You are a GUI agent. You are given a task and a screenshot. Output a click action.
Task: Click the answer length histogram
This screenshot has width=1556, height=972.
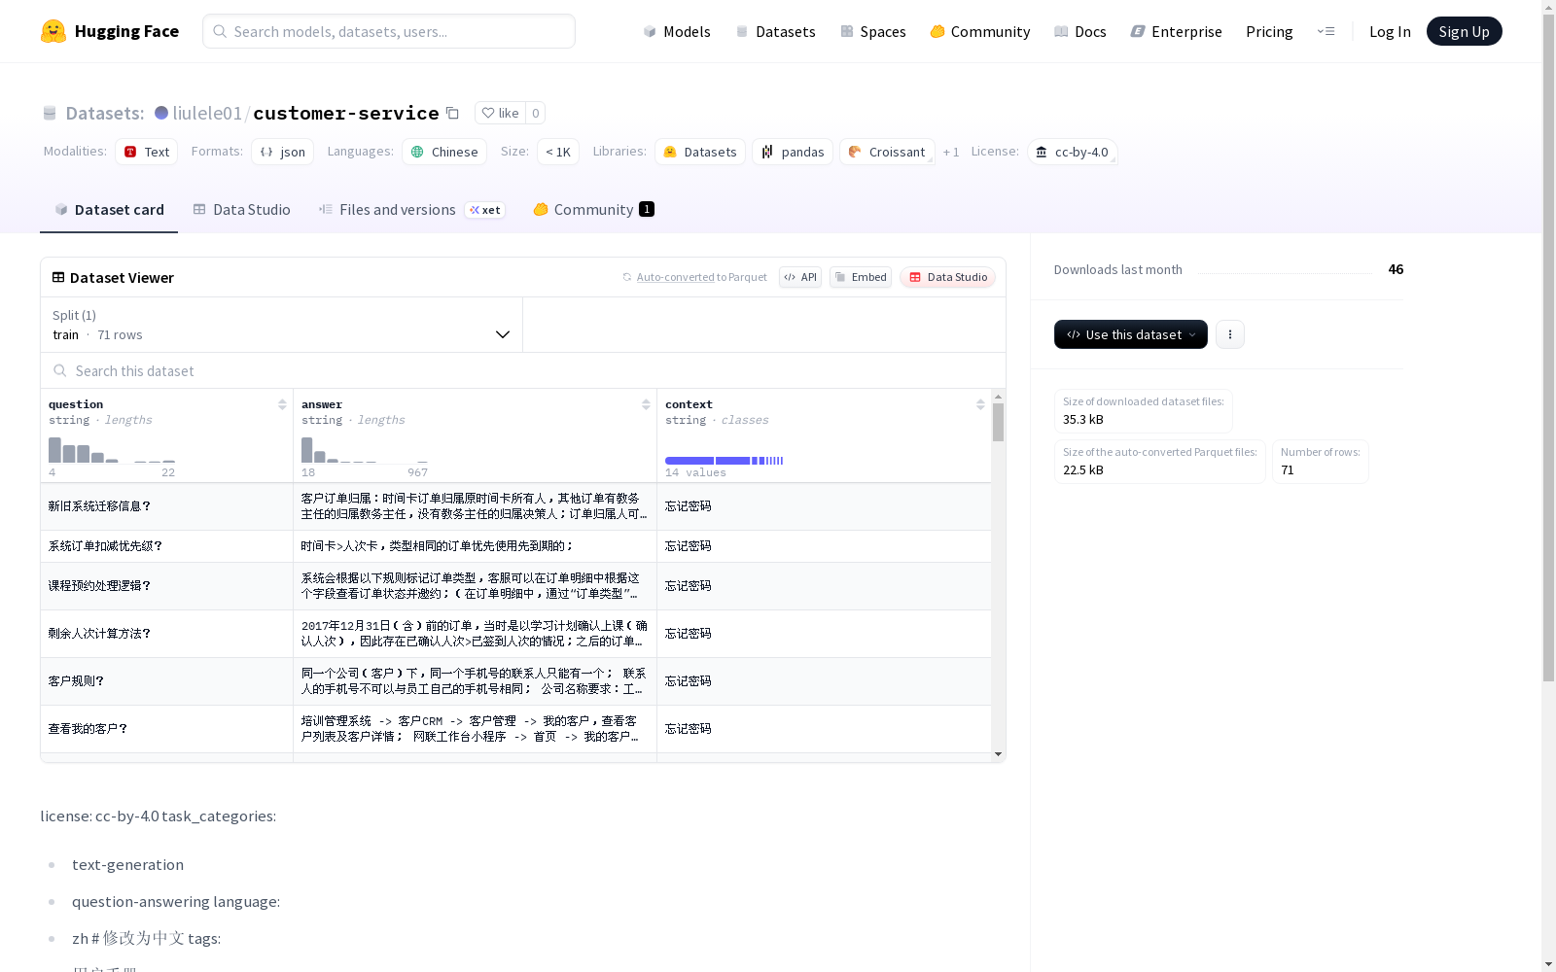tap(365, 450)
